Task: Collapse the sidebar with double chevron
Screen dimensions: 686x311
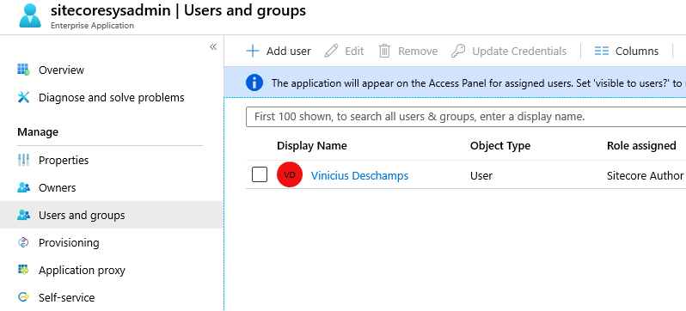Action: tap(213, 46)
